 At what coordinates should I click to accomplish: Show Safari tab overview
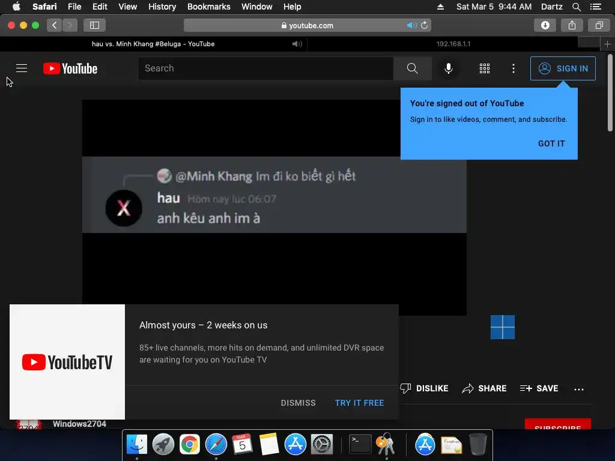(599, 25)
